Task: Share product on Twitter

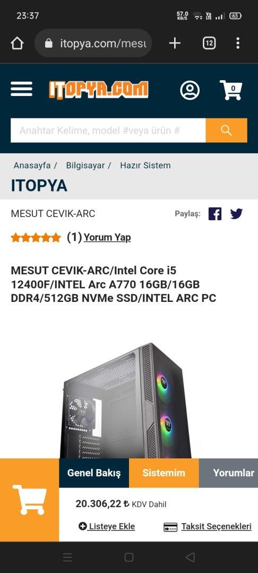Action: point(236,214)
